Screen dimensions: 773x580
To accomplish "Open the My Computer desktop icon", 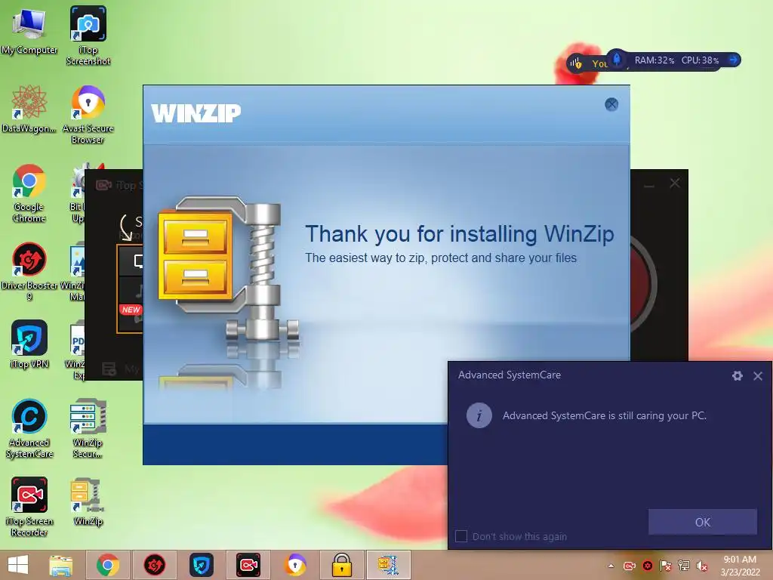I will [x=29, y=30].
